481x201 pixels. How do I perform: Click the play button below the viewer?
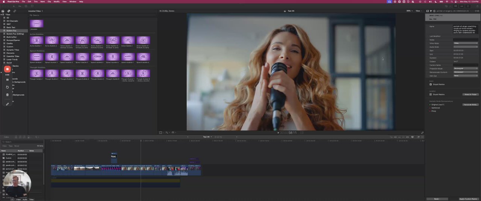[x=278, y=133]
